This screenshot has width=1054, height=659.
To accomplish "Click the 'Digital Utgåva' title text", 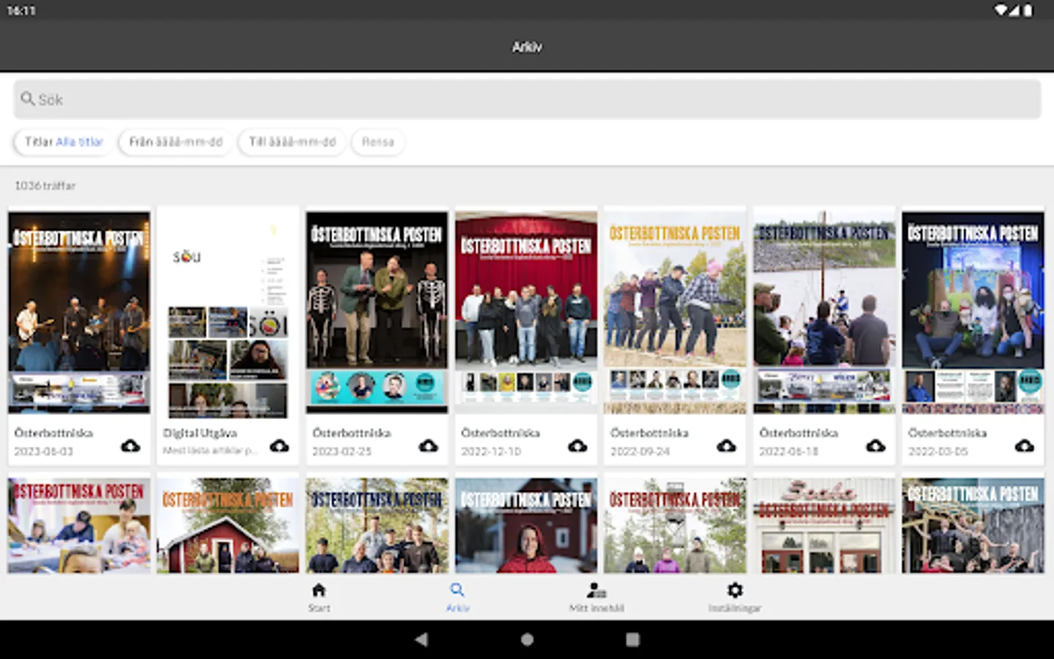I will click(x=200, y=433).
